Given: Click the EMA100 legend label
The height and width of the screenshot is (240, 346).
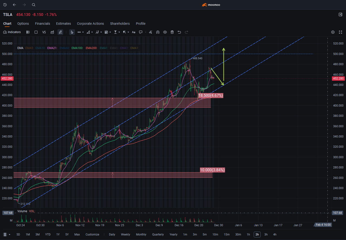Looking at the screenshot, I should click(78, 48).
